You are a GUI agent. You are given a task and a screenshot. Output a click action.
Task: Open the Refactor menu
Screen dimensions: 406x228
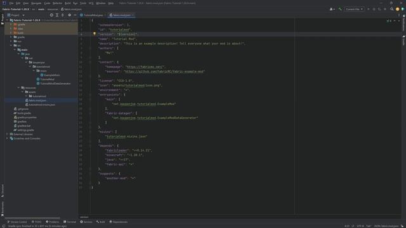click(x=58, y=3)
